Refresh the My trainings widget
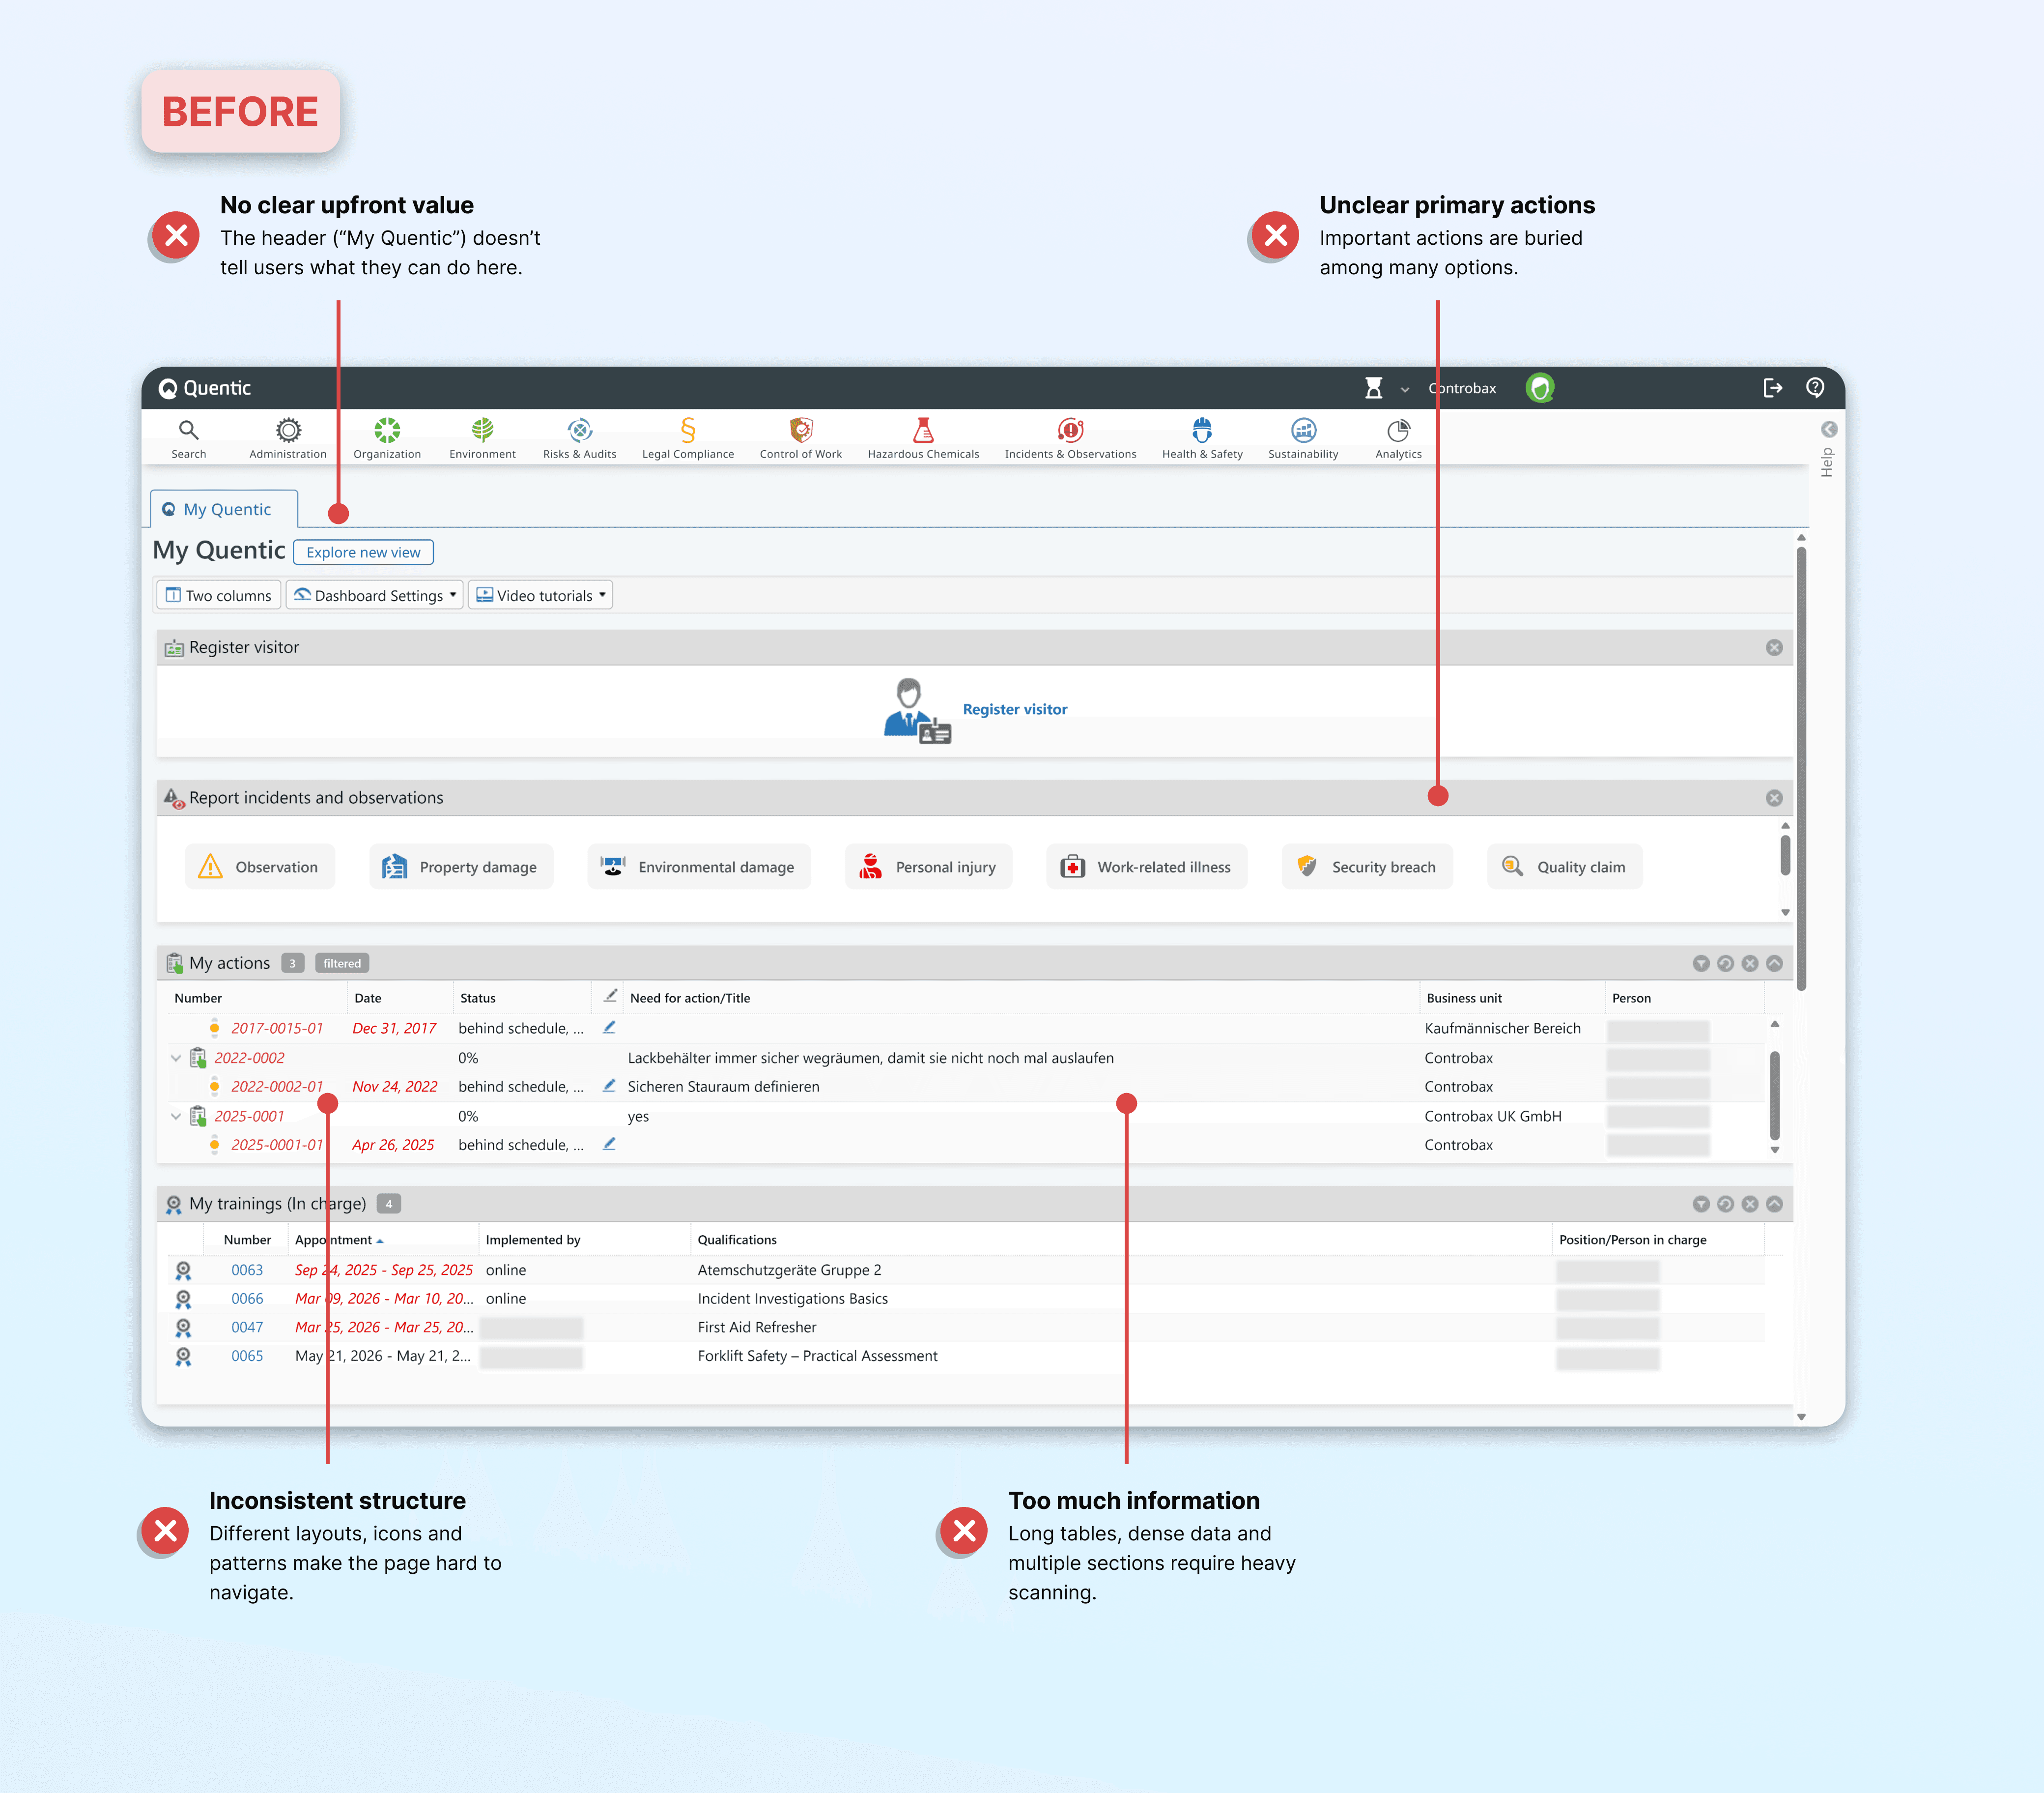The height and width of the screenshot is (1793, 2044). click(x=1725, y=1204)
